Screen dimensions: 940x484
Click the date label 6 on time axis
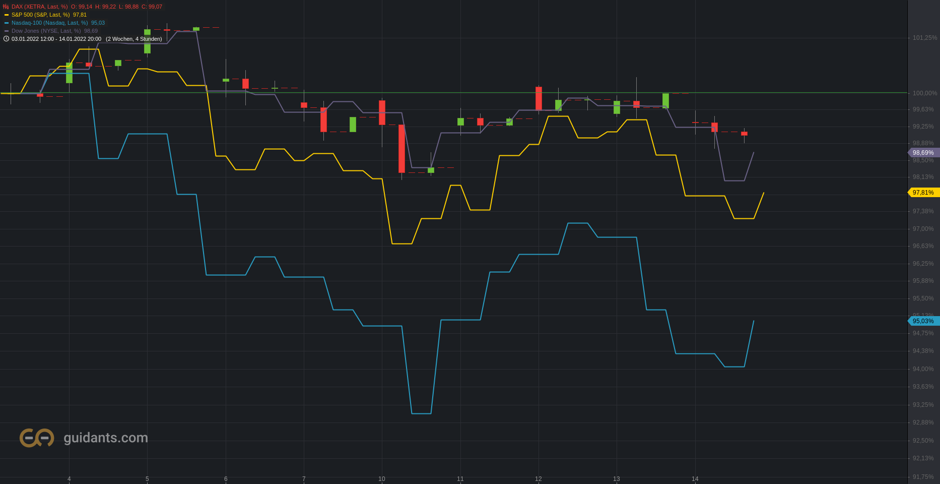coord(226,479)
